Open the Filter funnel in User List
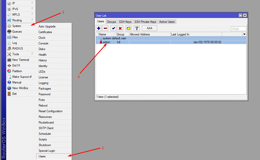 pos(137,28)
